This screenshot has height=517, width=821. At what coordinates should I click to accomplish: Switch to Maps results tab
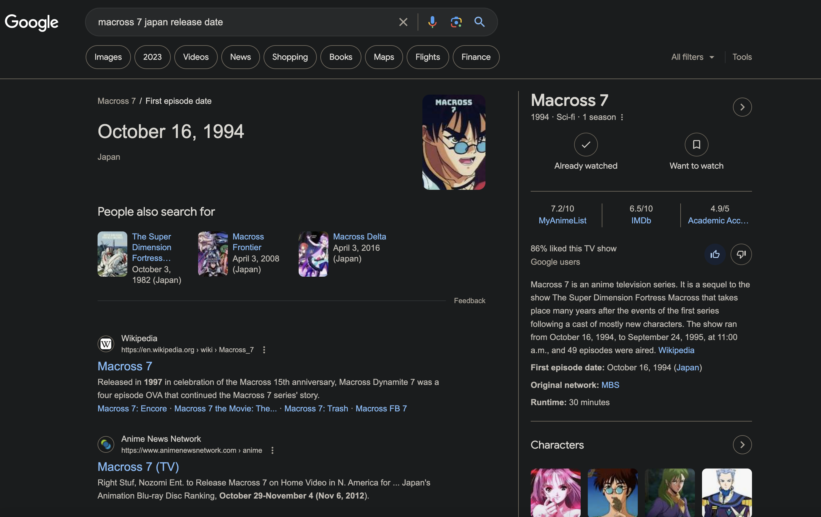pos(383,57)
